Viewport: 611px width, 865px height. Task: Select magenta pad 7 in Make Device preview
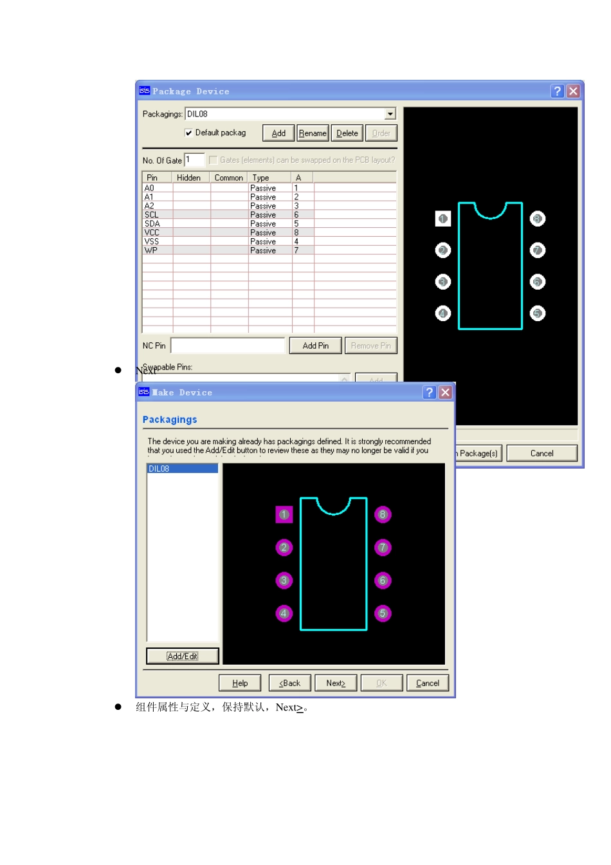pos(383,548)
